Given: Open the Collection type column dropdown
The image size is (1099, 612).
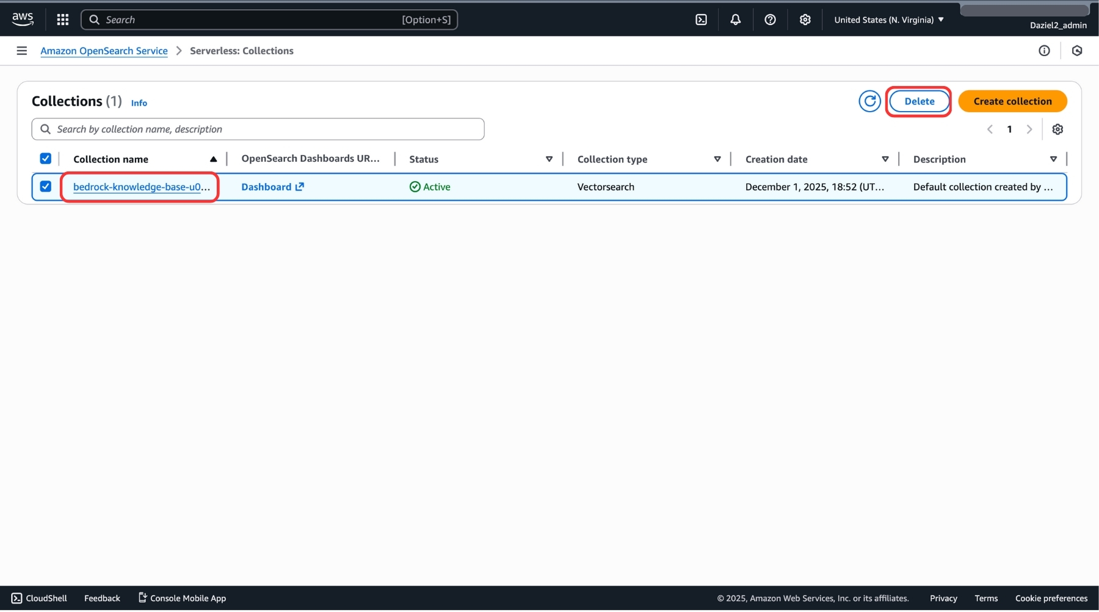Looking at the screenshot, I should coord(717,159).
